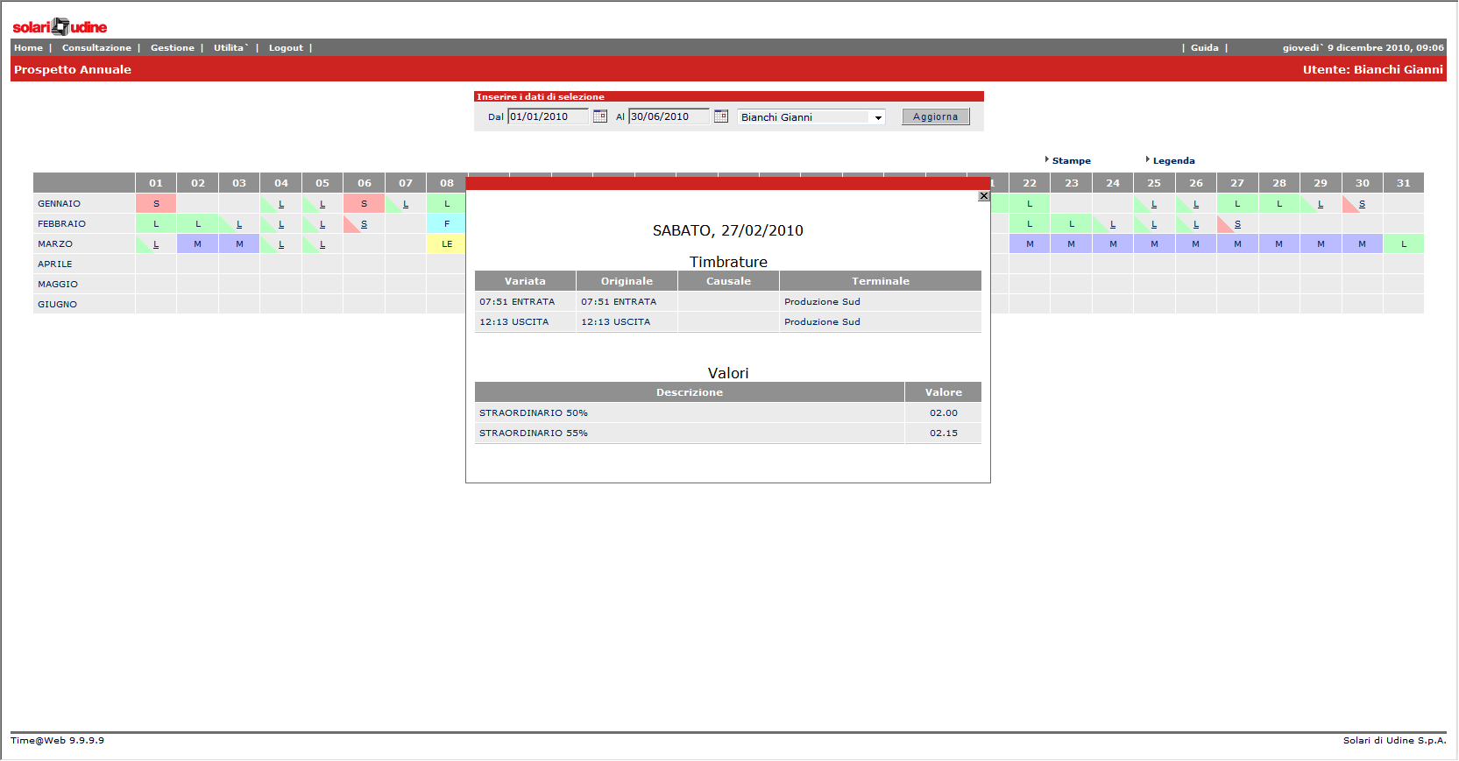Viewport: 1459px width, 761px height.
Task: Open the Utilita` menu
Action: pyautogui.click(x=231, y=48)
